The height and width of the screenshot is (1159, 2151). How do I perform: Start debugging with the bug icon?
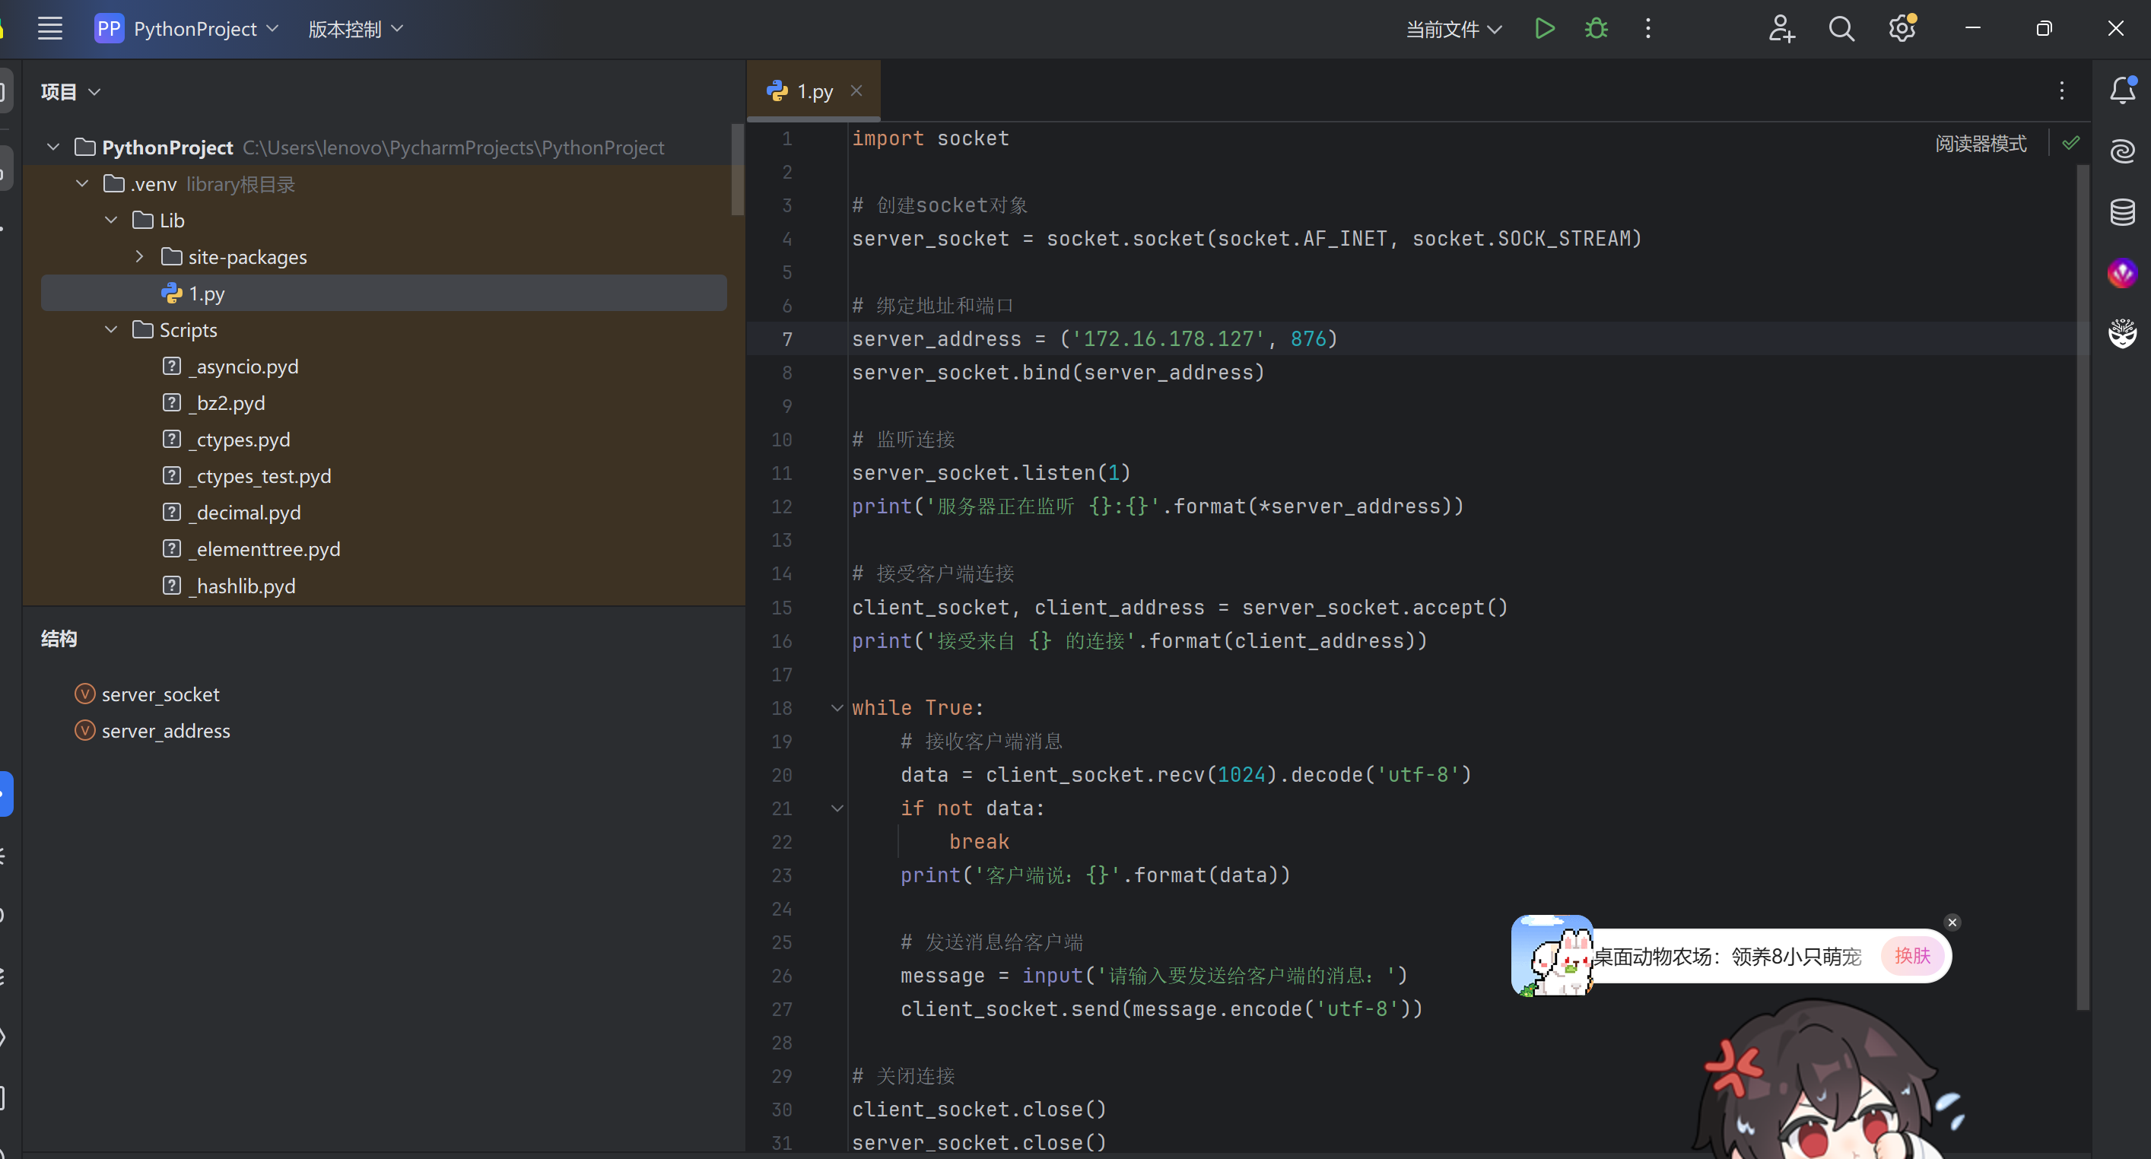(1596, 29)
